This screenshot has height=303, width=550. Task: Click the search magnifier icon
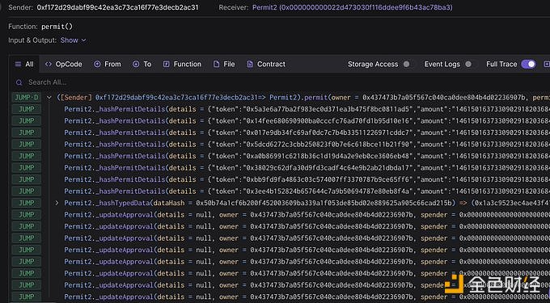pyautogui.click(x=19, y=82)
